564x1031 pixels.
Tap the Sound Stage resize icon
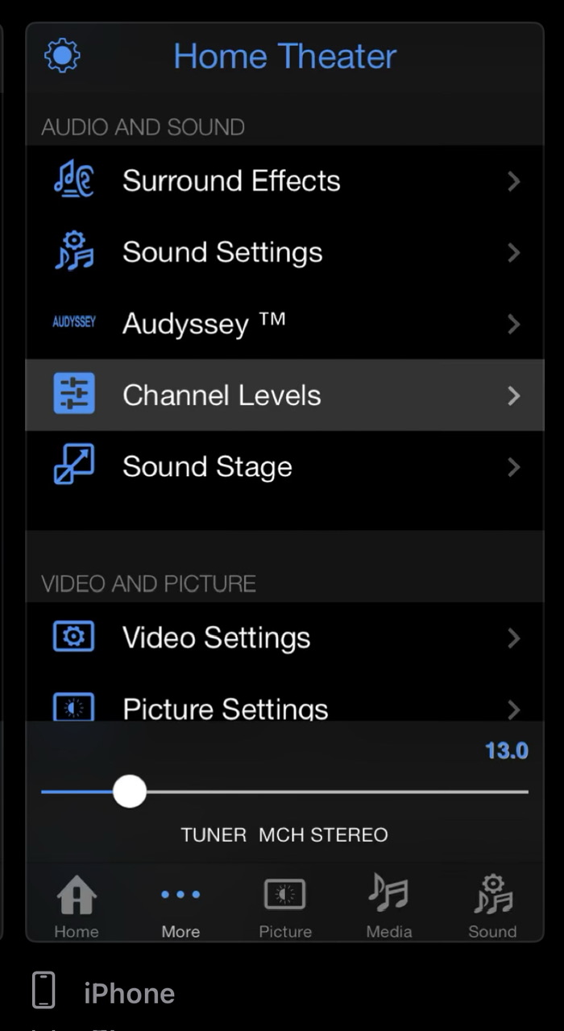73,466
